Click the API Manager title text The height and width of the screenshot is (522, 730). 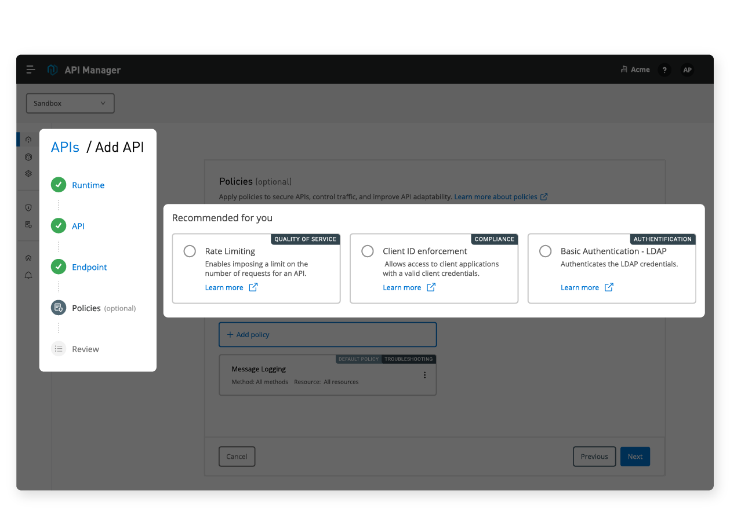[93, 70]
